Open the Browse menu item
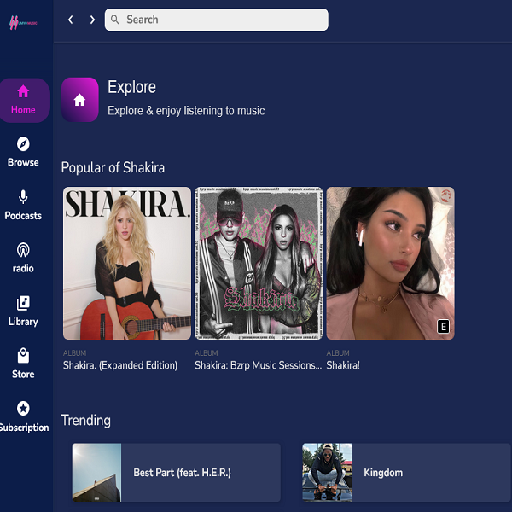Image resolution: width=512 pixels, height=512 pixels. click(23, 162)
